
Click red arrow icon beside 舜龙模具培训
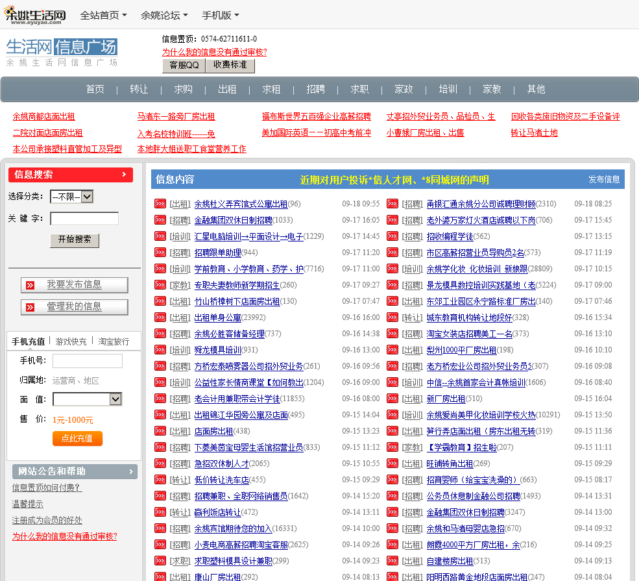(160, 350)
